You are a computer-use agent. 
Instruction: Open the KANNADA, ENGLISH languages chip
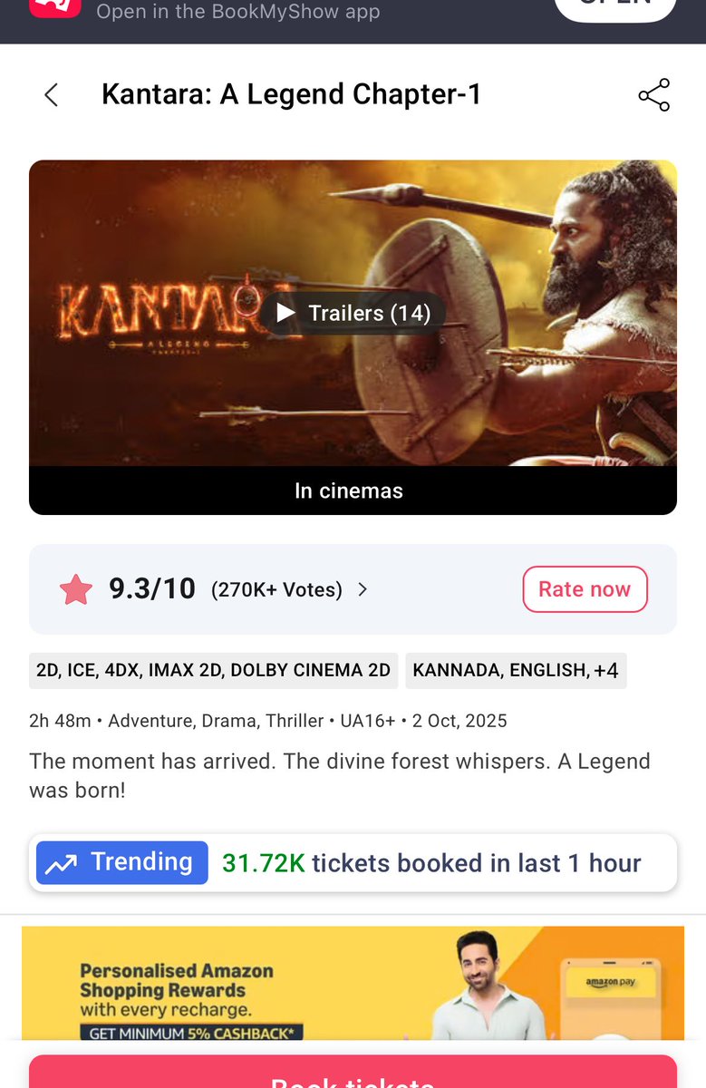click(516, 670)
